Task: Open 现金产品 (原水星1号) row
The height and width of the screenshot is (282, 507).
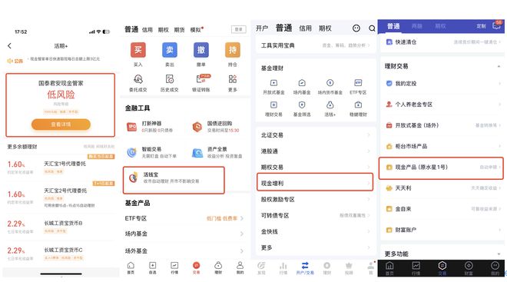Action: click(x=441, y=168)
